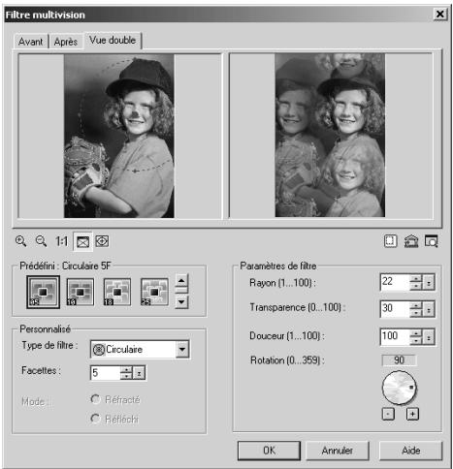Increase Douceur with the up arrow

click(416, 333)
